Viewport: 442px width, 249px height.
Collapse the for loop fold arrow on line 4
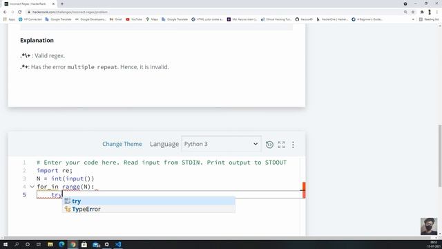click(32, 187)
